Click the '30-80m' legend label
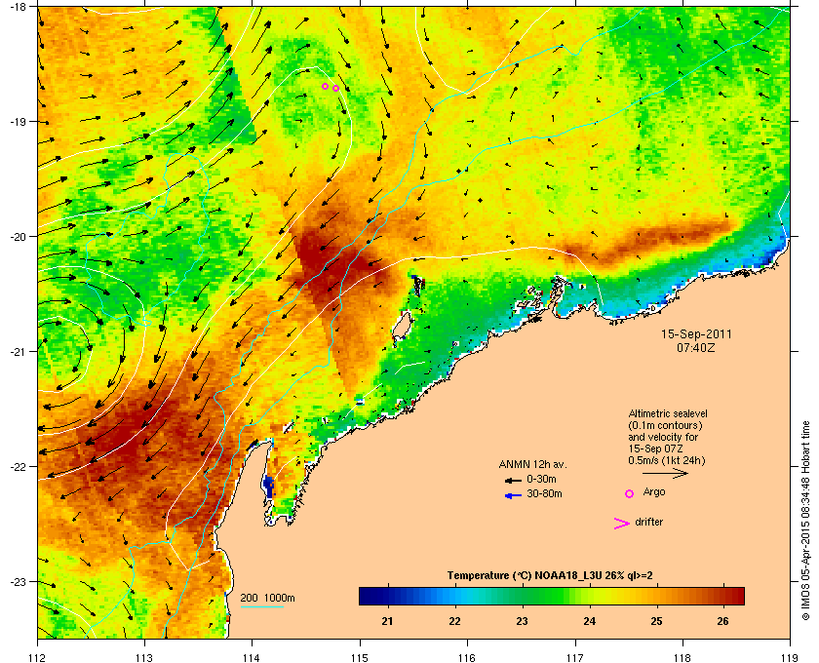 tap(544, 493)
